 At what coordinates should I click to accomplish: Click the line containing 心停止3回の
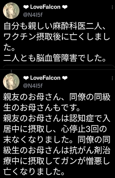55,129
